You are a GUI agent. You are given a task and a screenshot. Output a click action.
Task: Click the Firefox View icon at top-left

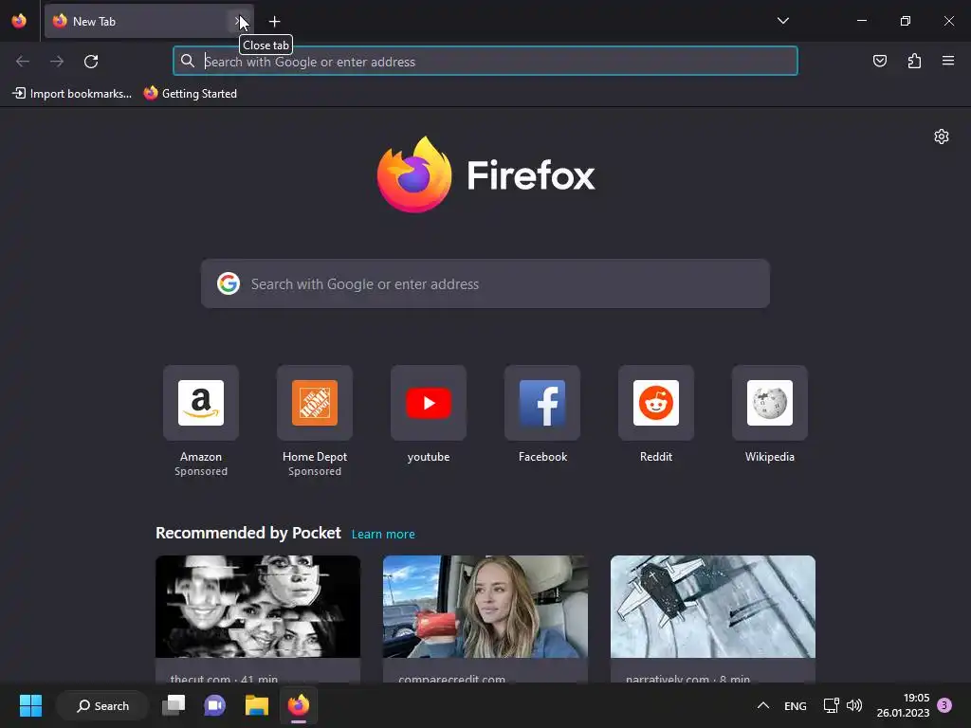(19, 21)
